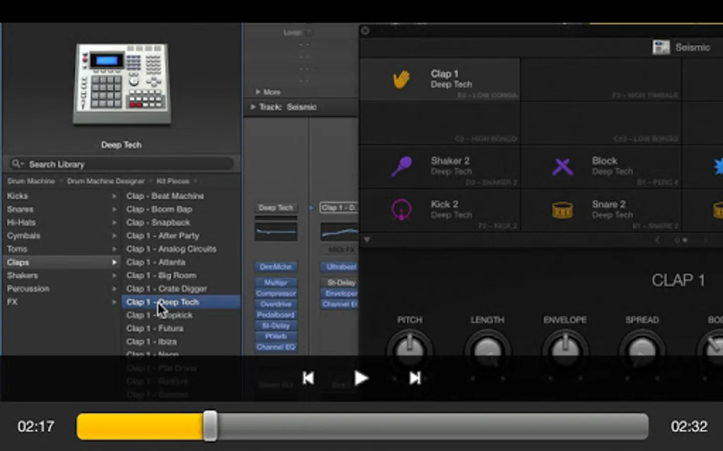Viewport: 723px width, 451px height.
Task: Open the EQ thumbnail on Deep Tech strip
Action: pyautogui.click(x=276, y=232)
